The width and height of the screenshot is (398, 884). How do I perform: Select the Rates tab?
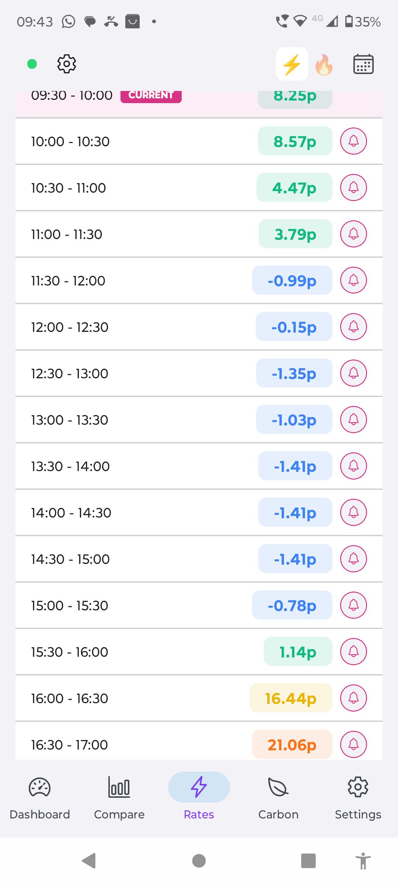pos(199,796)
